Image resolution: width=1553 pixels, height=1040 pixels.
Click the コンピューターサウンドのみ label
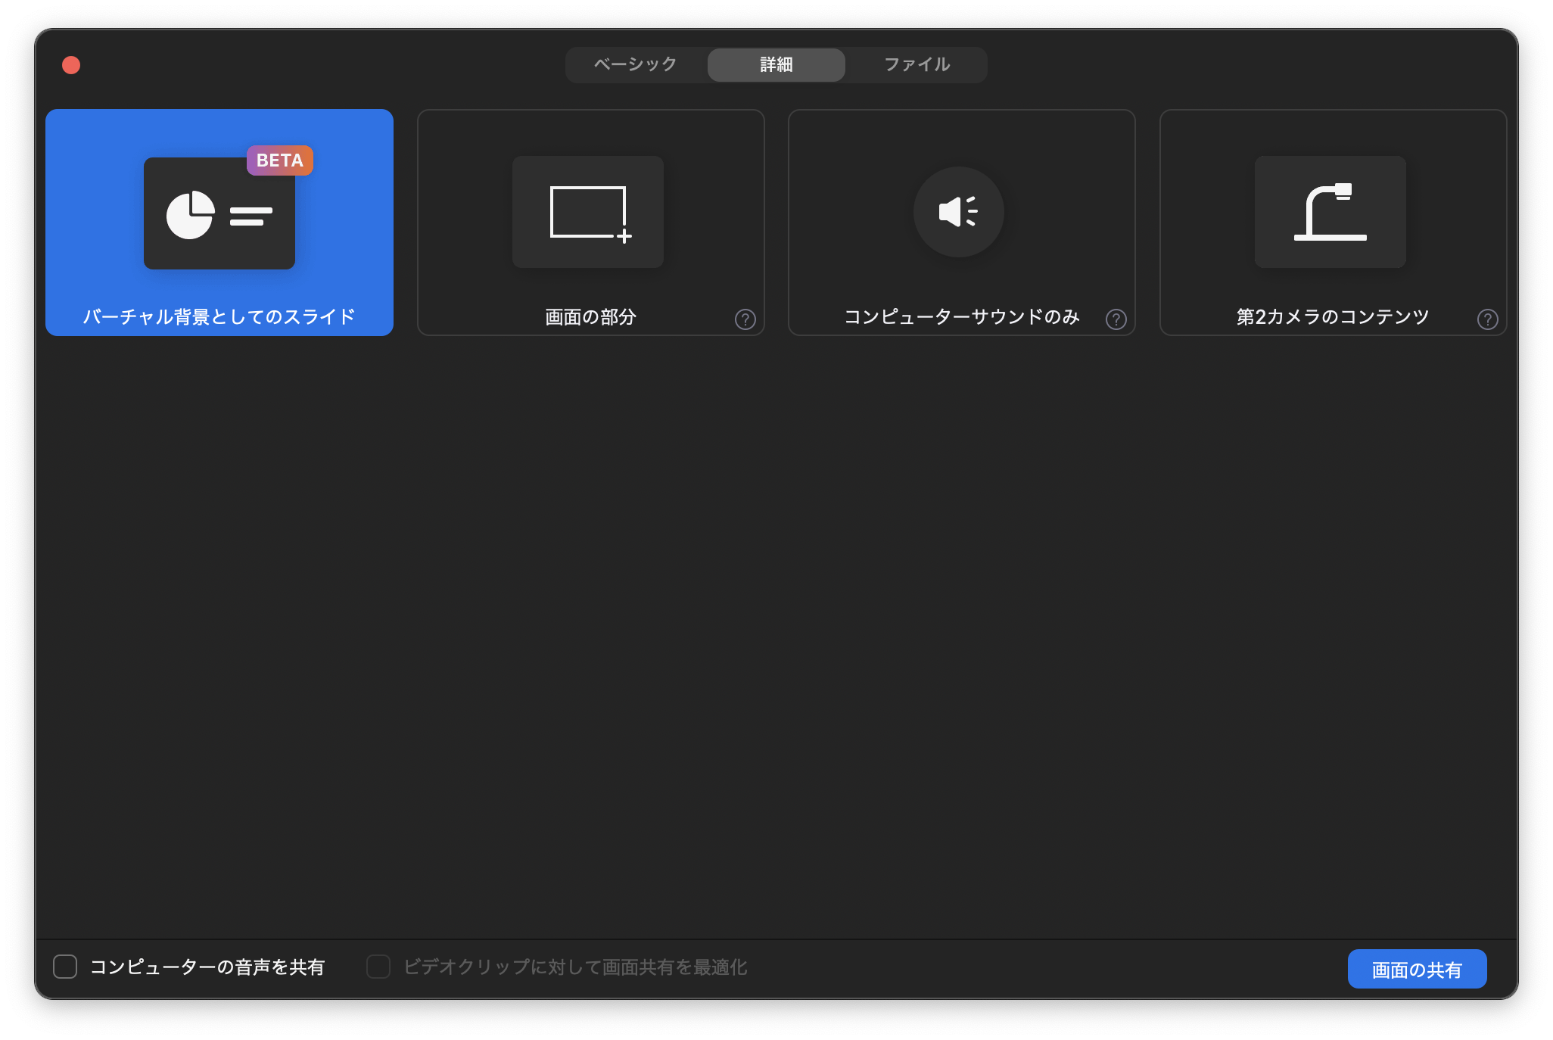tap(961, 316)
